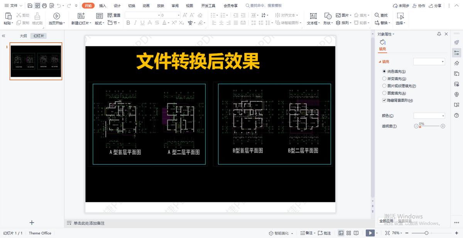Uncheck 隐藏背景图形 hide background graphics
This screenshot has width=463, height=238.
tap(384, 100)
